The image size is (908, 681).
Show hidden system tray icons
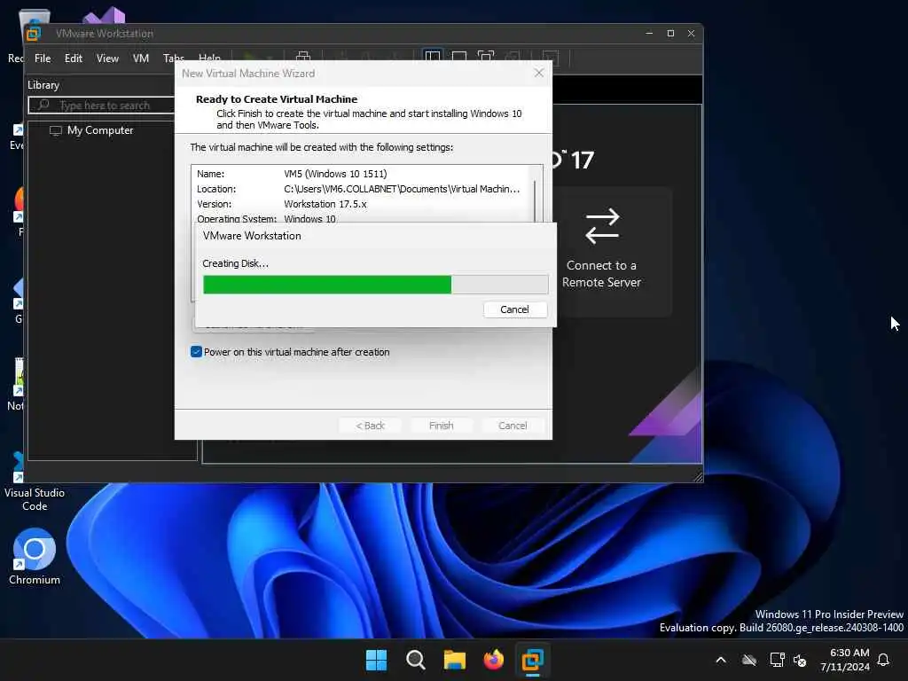721,660
